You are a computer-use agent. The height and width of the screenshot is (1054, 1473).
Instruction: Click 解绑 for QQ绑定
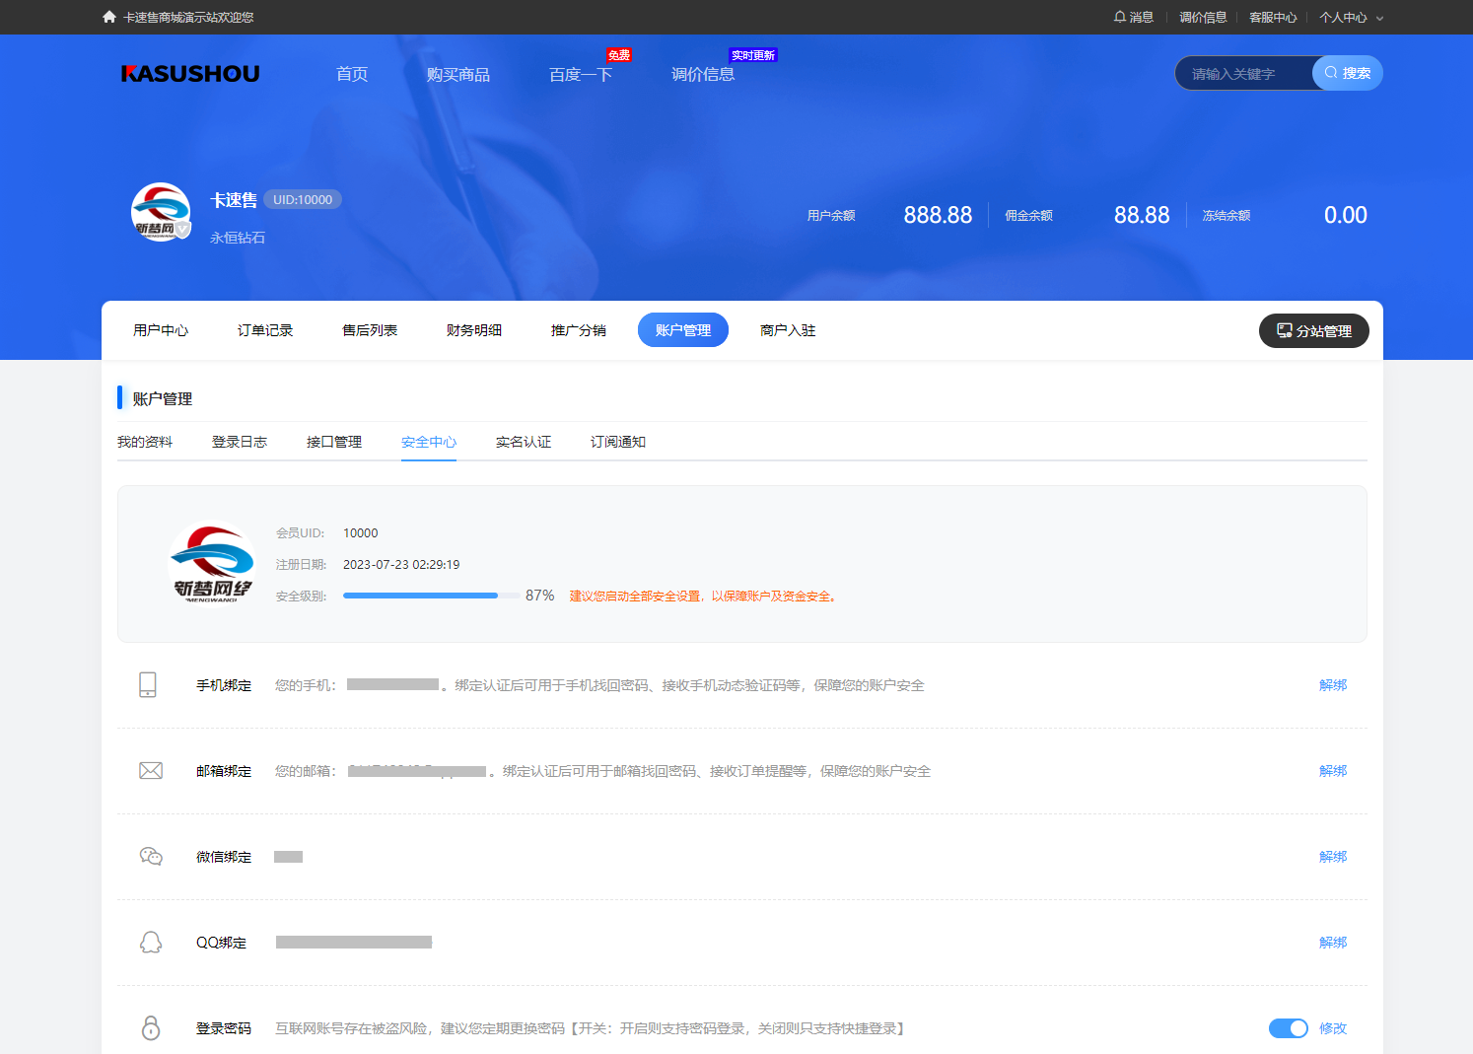tap(1333, 943)
